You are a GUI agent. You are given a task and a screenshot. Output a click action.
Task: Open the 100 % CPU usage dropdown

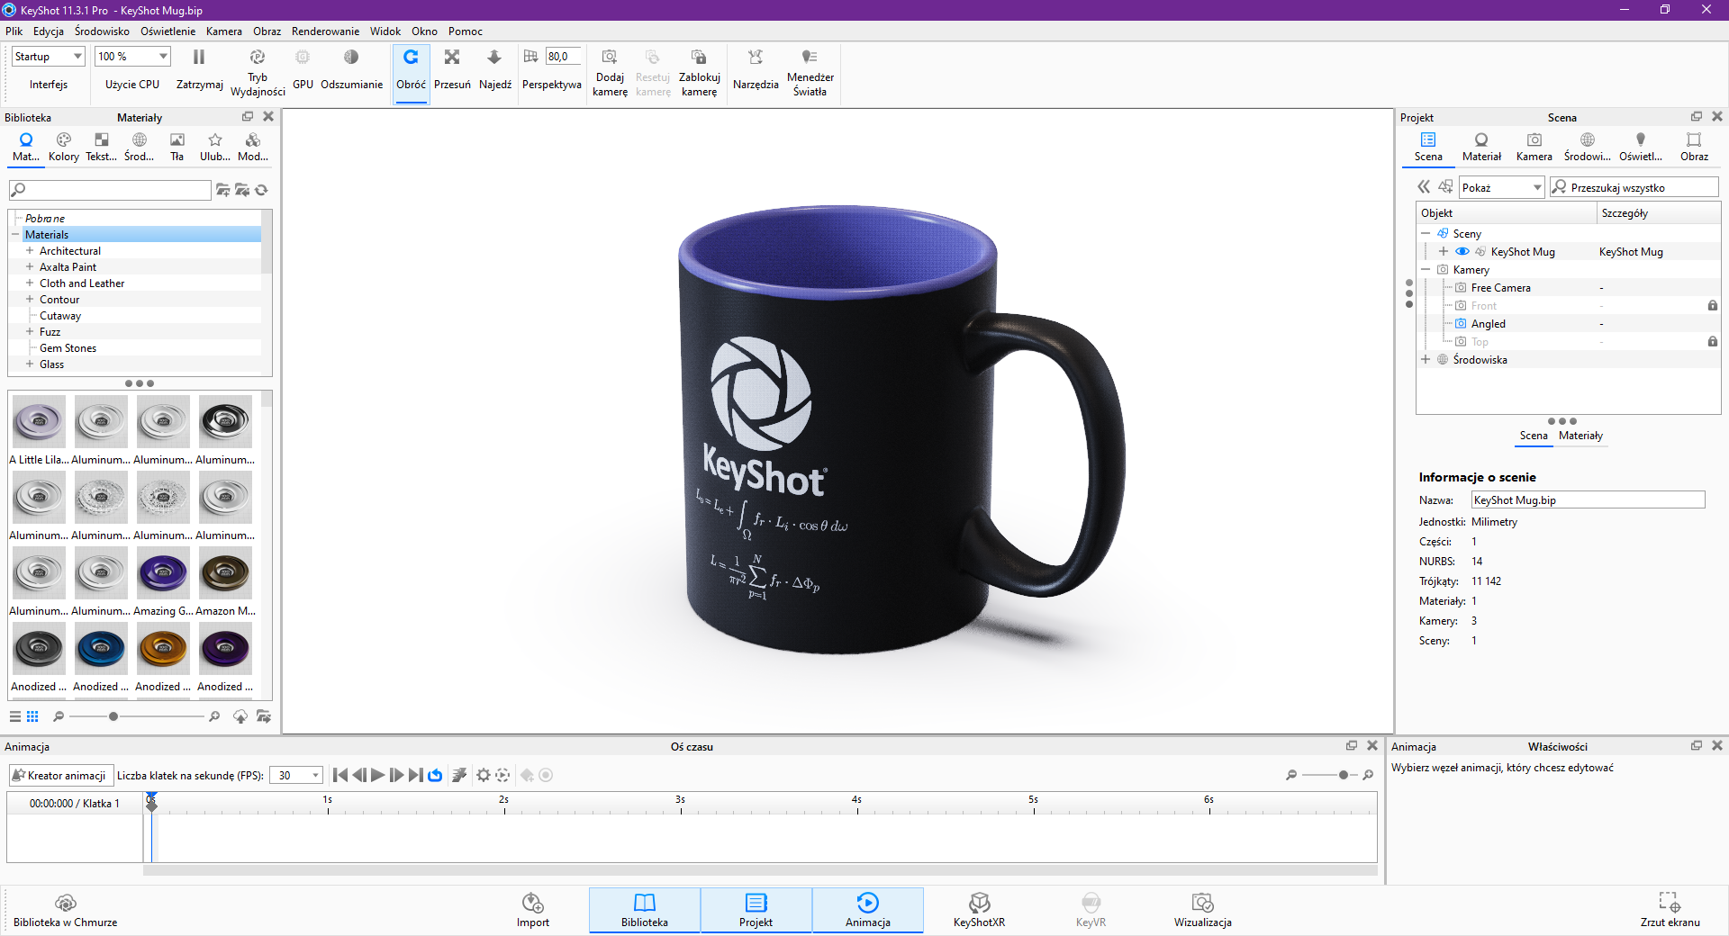point(132,57)
